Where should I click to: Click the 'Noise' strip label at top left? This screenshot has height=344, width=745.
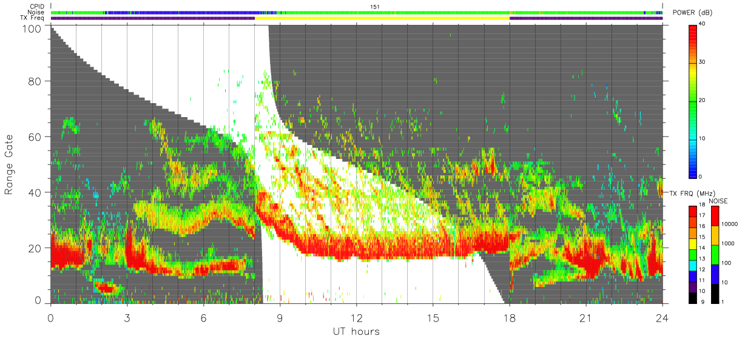[36, 12]
